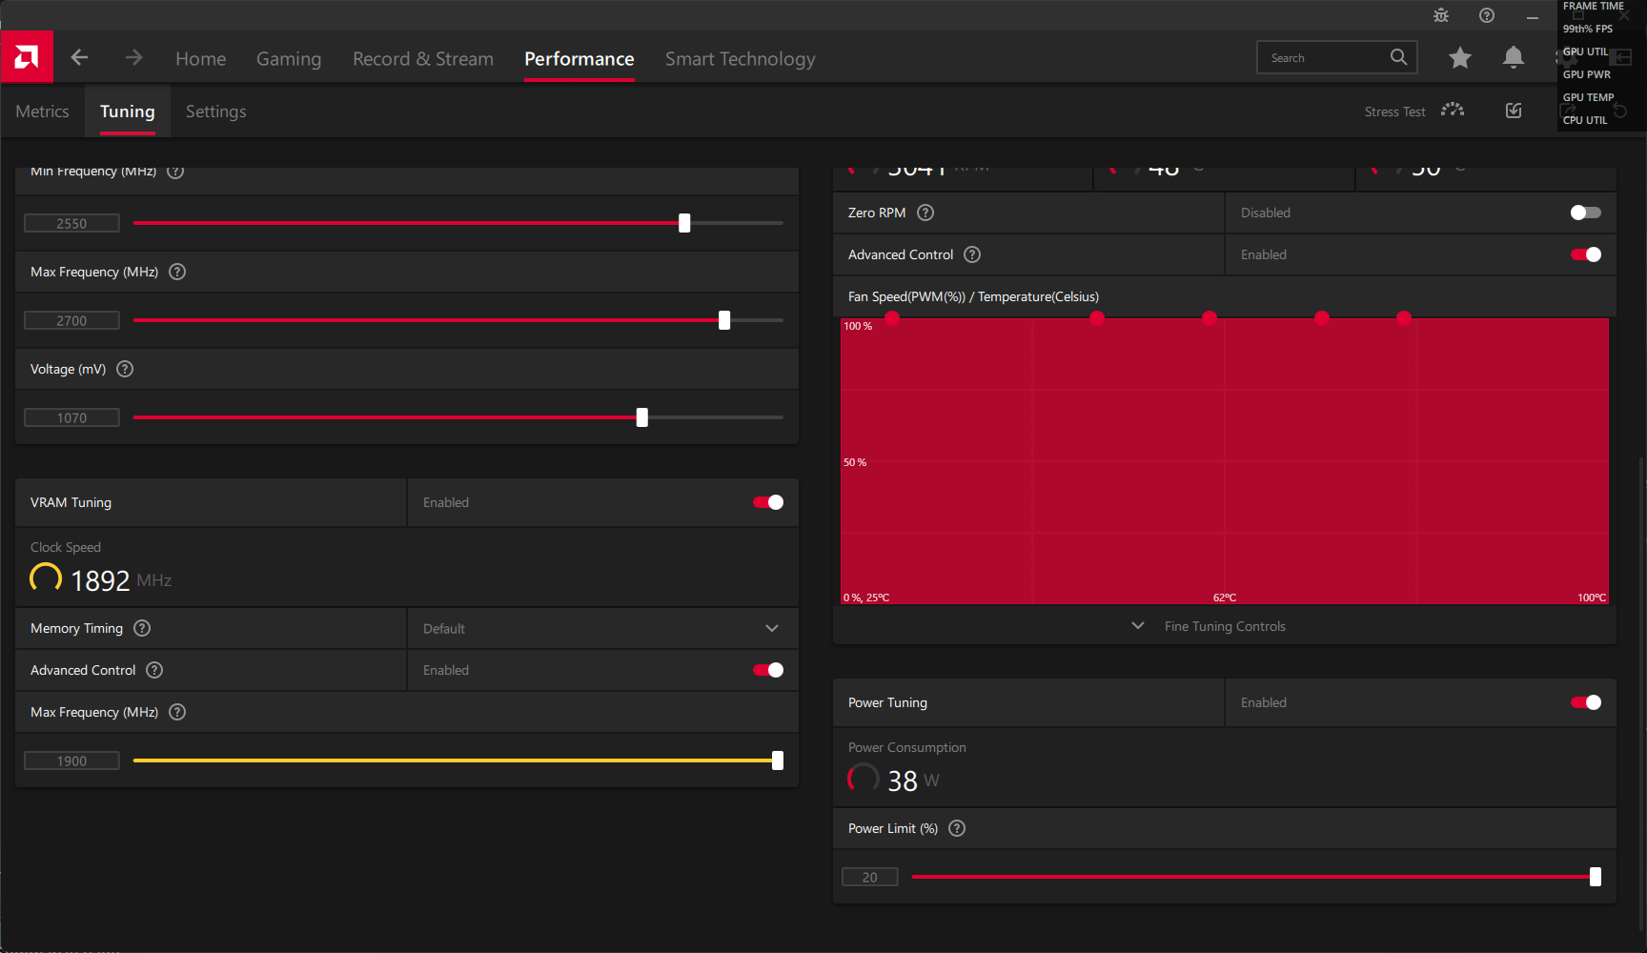Click help icon next to Zero RPM
Image resolution: width=1647 pixels, height=953 pixels.
coord(925,213)
